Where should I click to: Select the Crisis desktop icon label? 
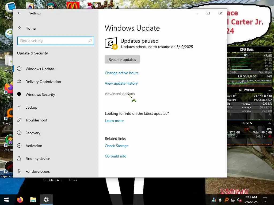pyautogui.click(x=73, y=180)
